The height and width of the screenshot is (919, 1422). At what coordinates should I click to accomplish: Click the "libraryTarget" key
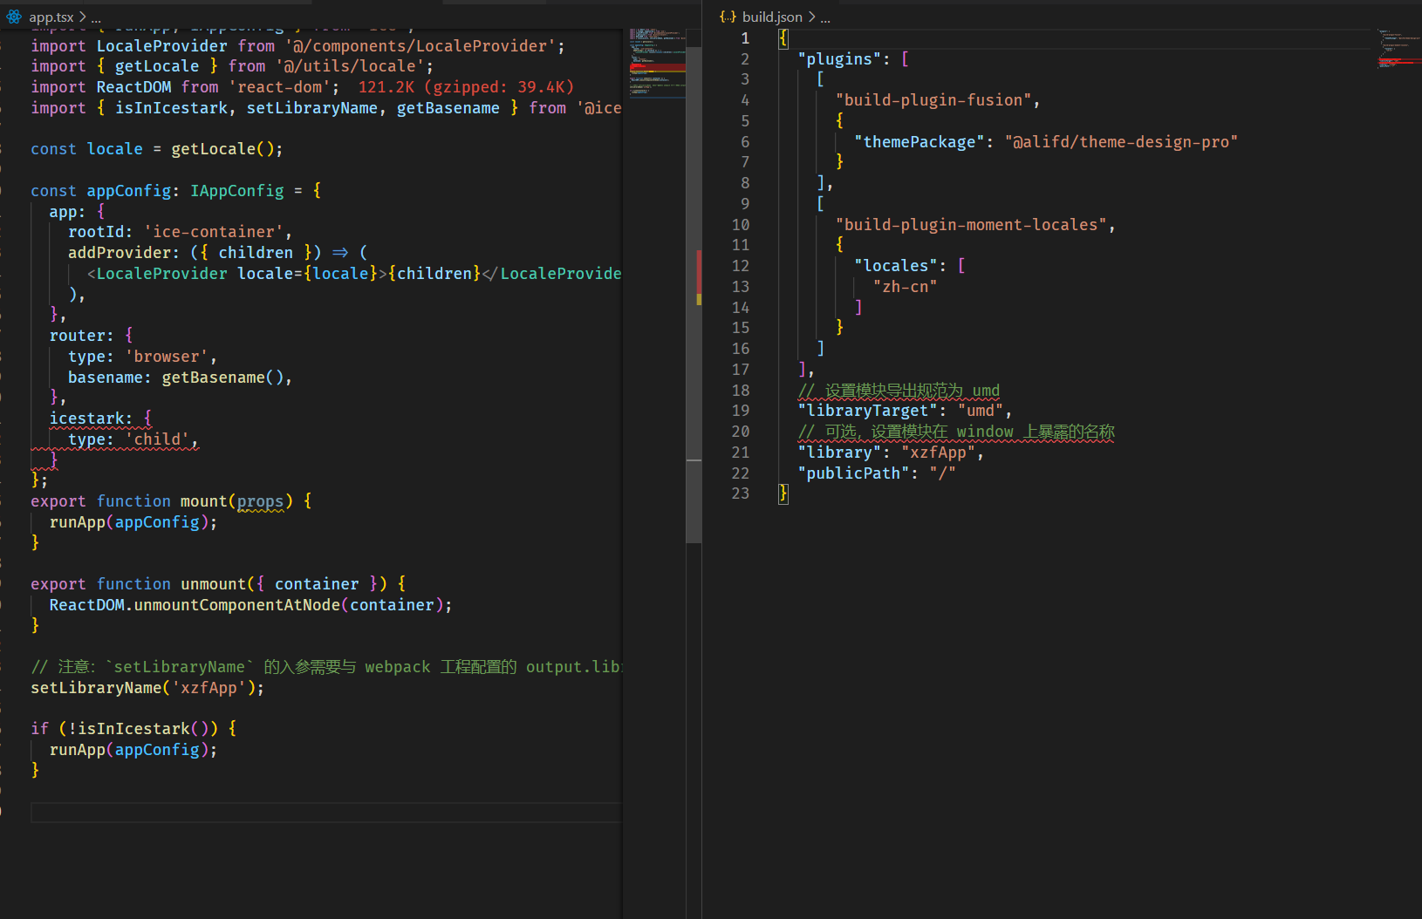click(x=867, y=411)
